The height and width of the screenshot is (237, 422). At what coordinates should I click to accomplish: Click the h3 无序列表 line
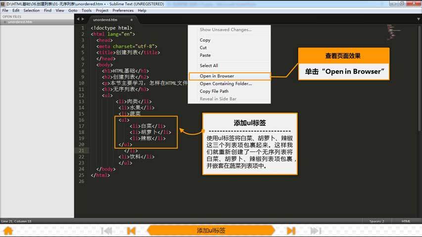click(x=126, y=89)
